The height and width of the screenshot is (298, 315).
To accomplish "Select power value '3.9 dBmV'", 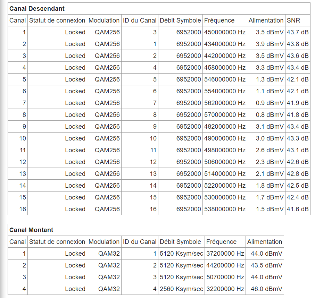I will [x=270, y=44].
